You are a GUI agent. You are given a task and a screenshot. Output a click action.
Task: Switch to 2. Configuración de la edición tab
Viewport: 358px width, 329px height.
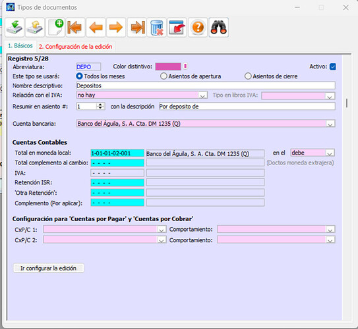pyautogui.click(x=76, y=47)
